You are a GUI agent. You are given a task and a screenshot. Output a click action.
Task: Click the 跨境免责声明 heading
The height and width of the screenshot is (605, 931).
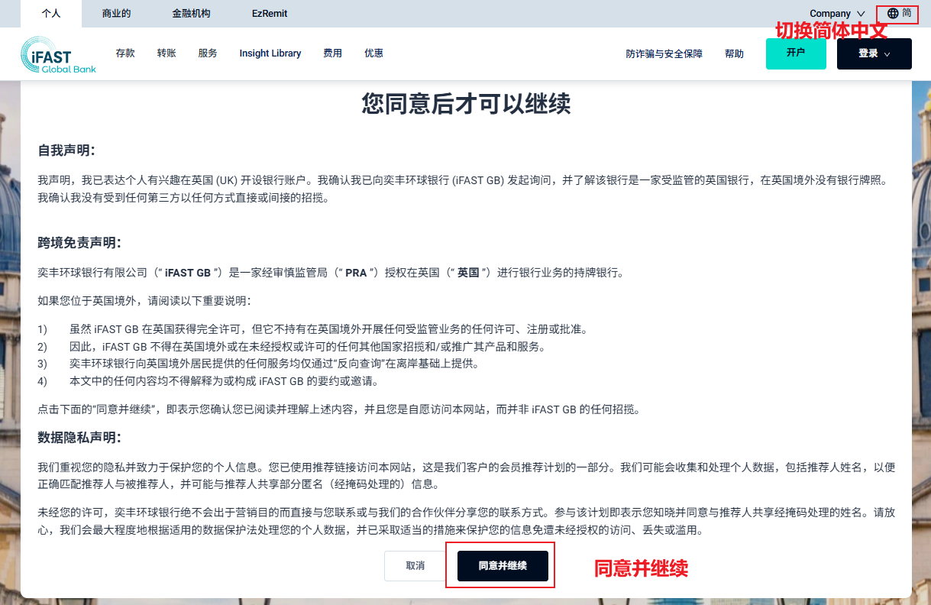79,244
